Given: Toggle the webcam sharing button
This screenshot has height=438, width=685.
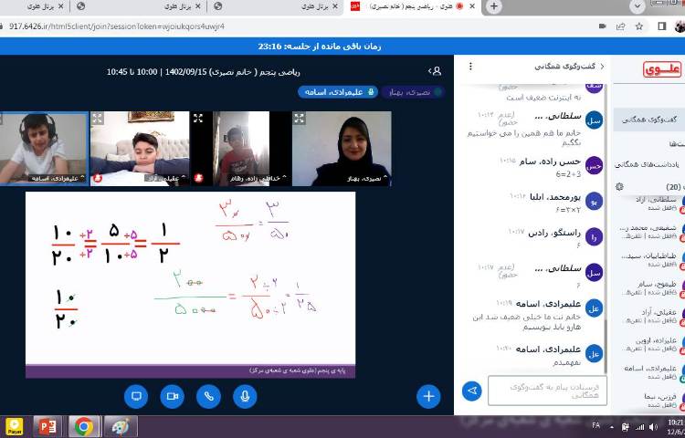Looking at the screenshot, I should click(x=172, y=396).
